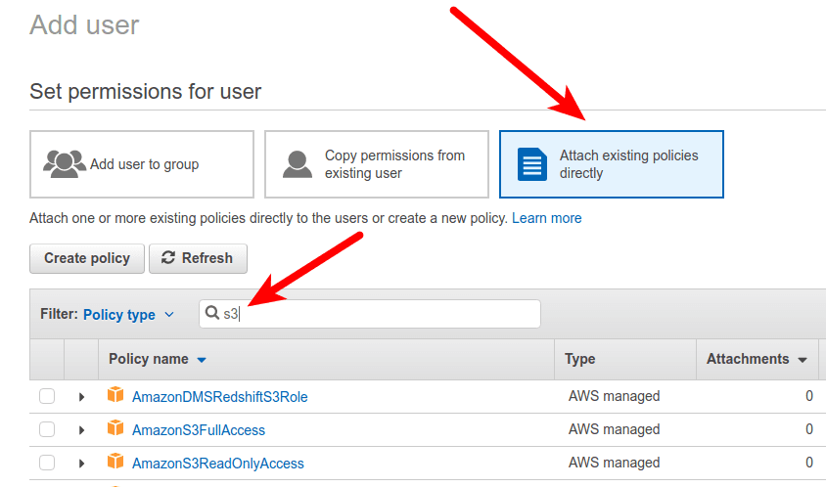Click the orange box icon beside AmazonS3FullAccess
The image size is (826, 487).
115,427
